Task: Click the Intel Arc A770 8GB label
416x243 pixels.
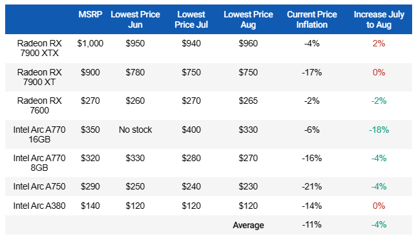Action: (x=39, y=163)
